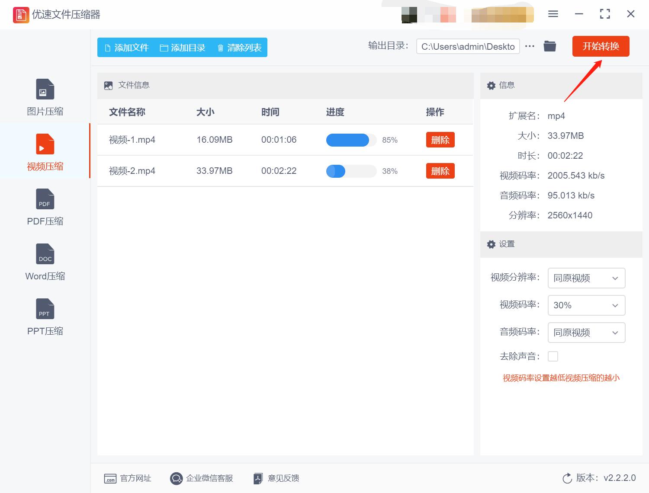649x493 pixels.
Task: Click the progress bar of 视频-2.mp4
Action: (351, 171)
